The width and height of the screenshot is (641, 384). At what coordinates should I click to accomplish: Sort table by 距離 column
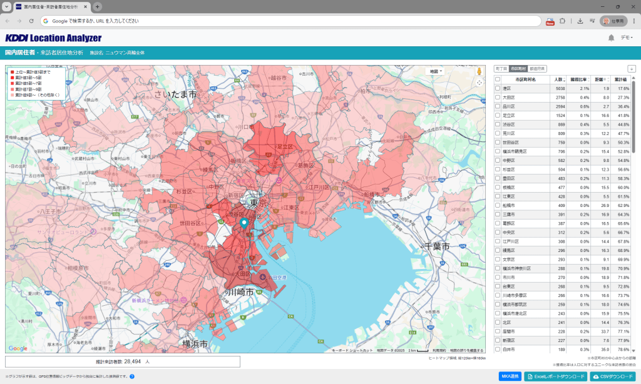(x=601, y=79)
